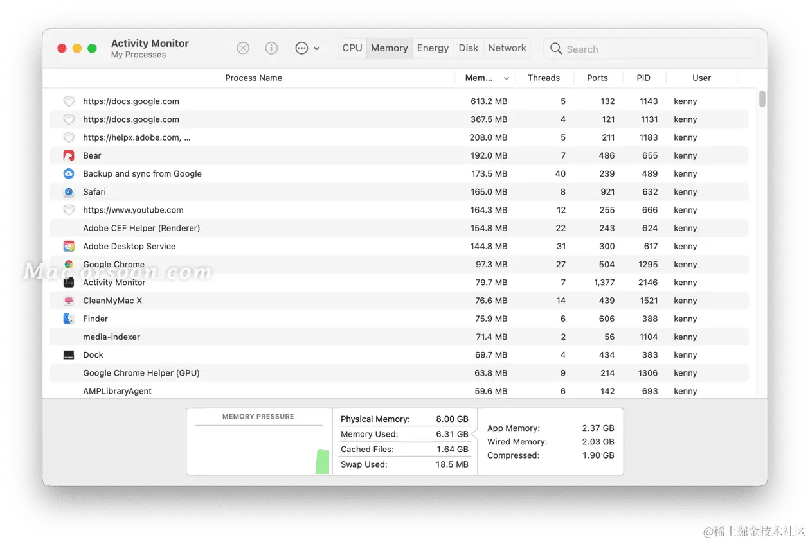The image size is (810, 542).
Task: Click the CleanMyMac X icon
Action: pyautogui.click(x=69, y=301)
